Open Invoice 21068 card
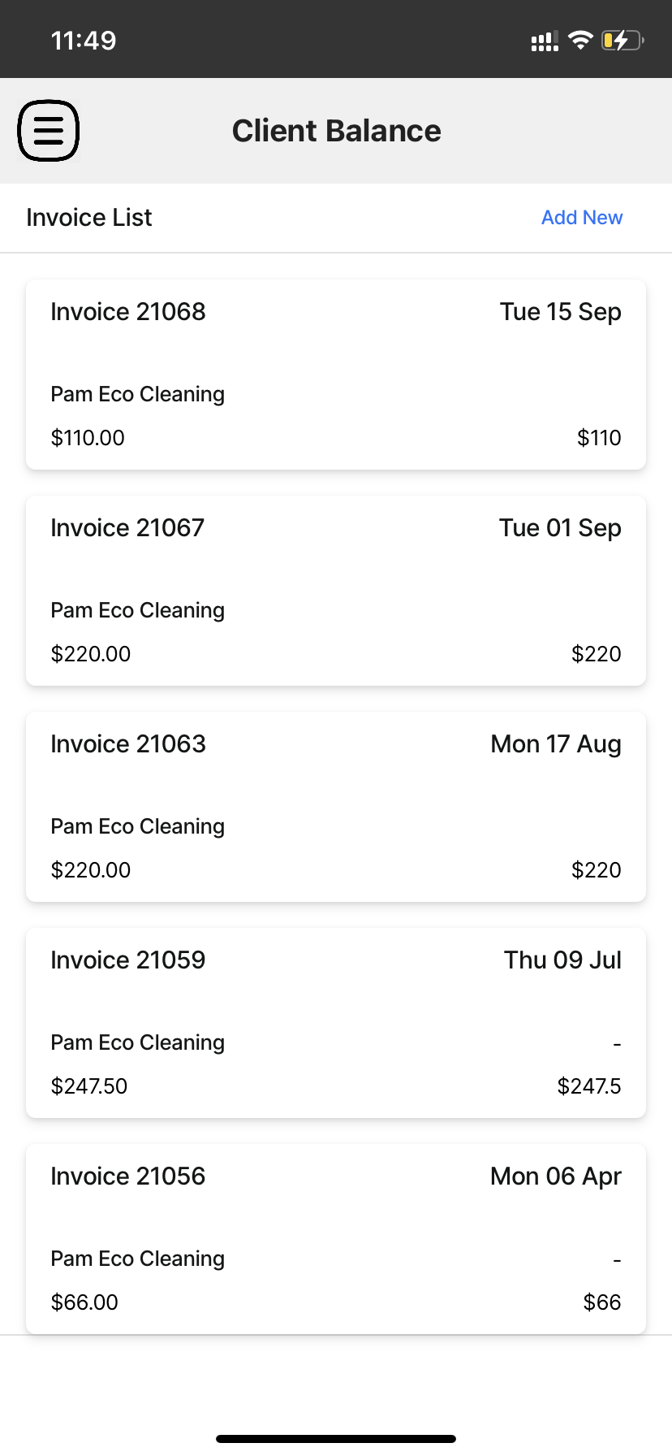The height and width of the screenshot is (1456, 672). pyautogui.click(x=336, y=375)
